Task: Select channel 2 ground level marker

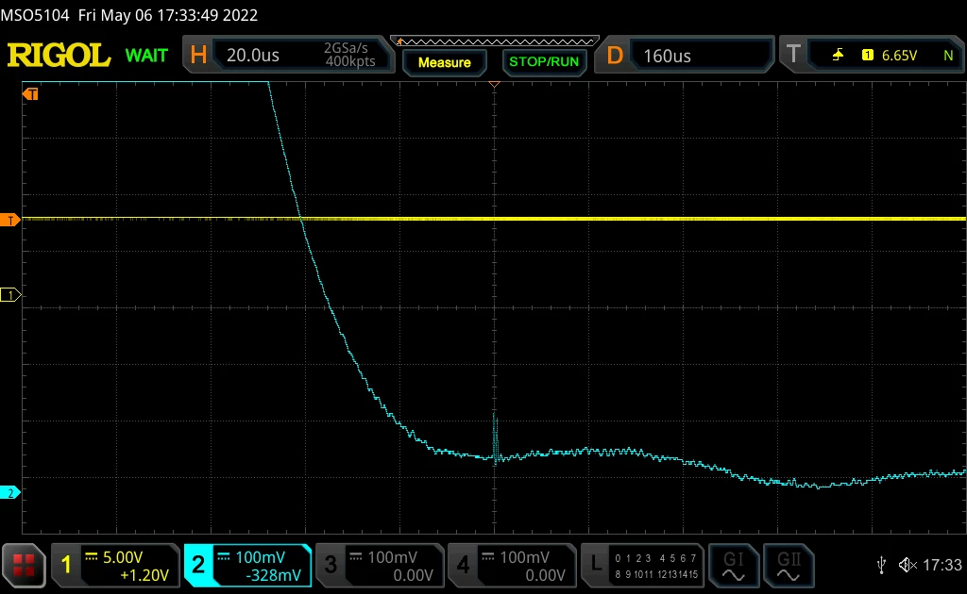Action: (x=9, y=492)
